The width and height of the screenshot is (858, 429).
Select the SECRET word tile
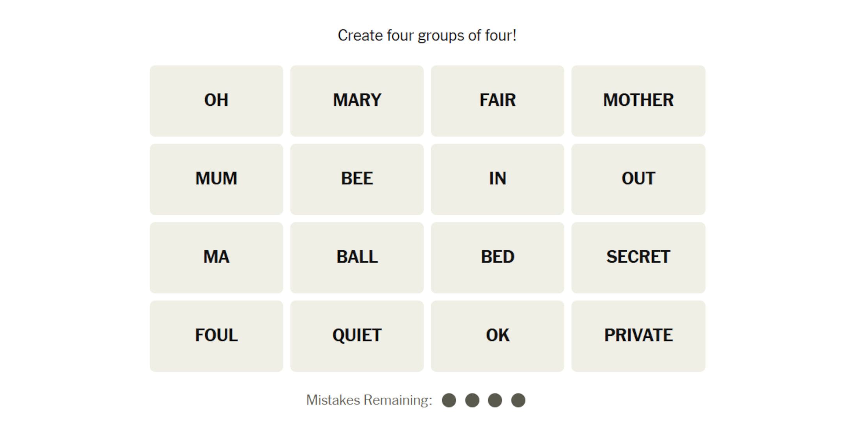click(x=638, y=257)
